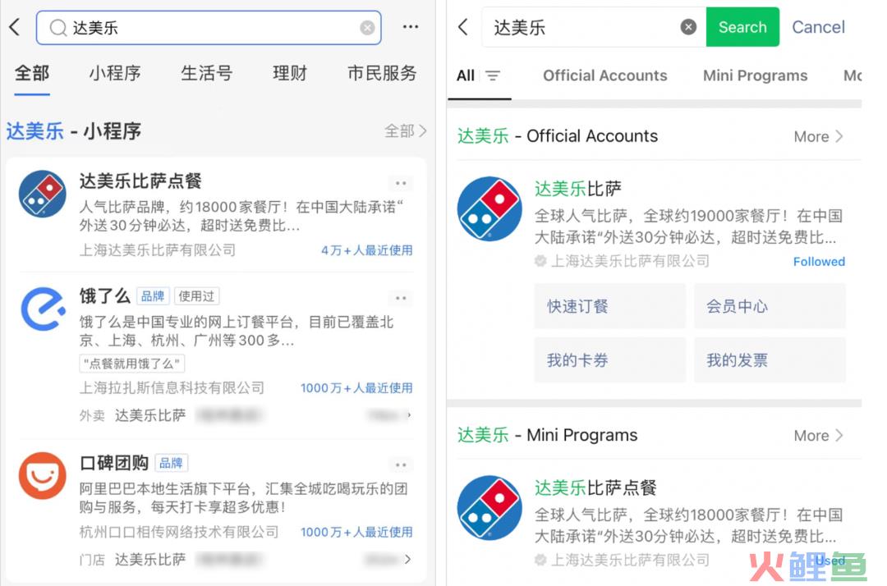Select the All tab in WeChat
The width and height of the screenshot is (887, 586).
click(466, 76)
